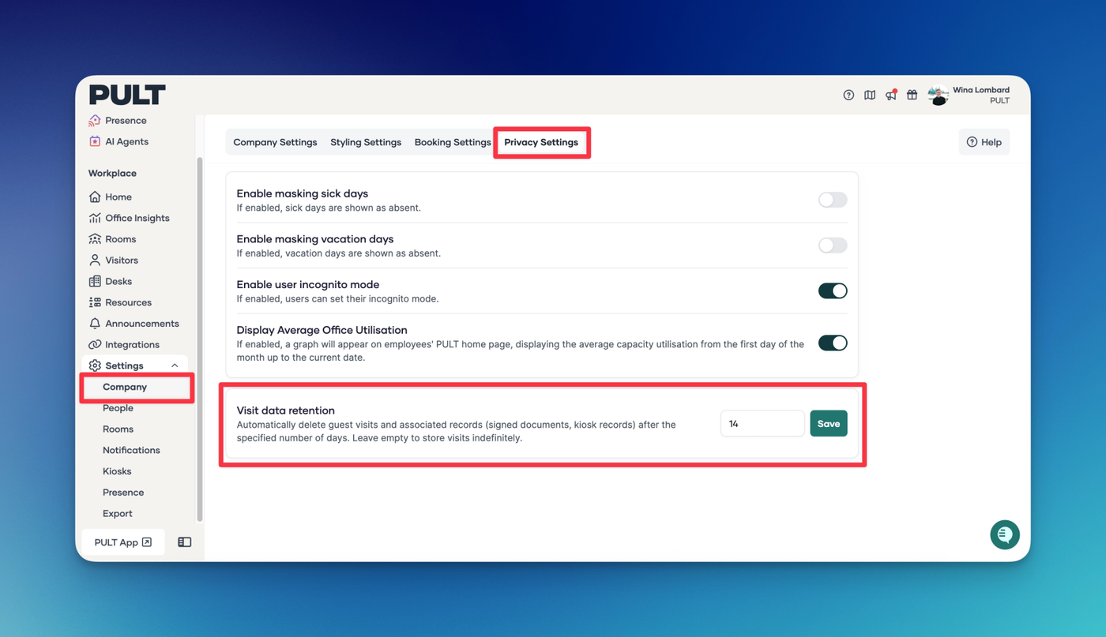Collapse sidebar using panel toggle icon
Image resolution: width=1106 pixels, height=637 pixels.
[185, 542]
